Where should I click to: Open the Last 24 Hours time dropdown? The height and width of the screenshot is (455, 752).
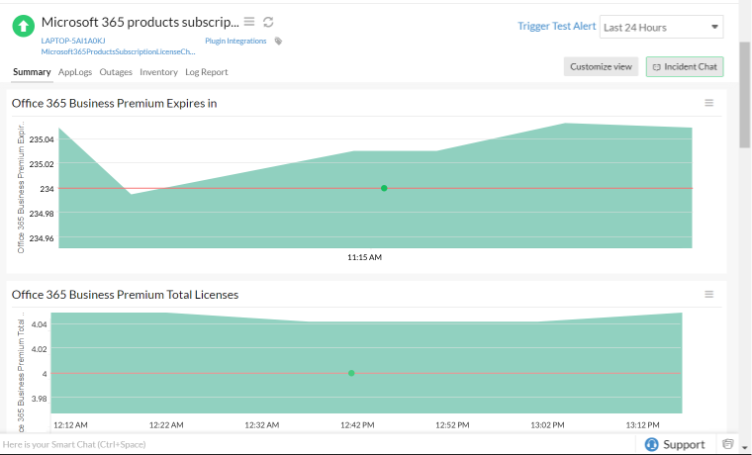click(661, 28)
